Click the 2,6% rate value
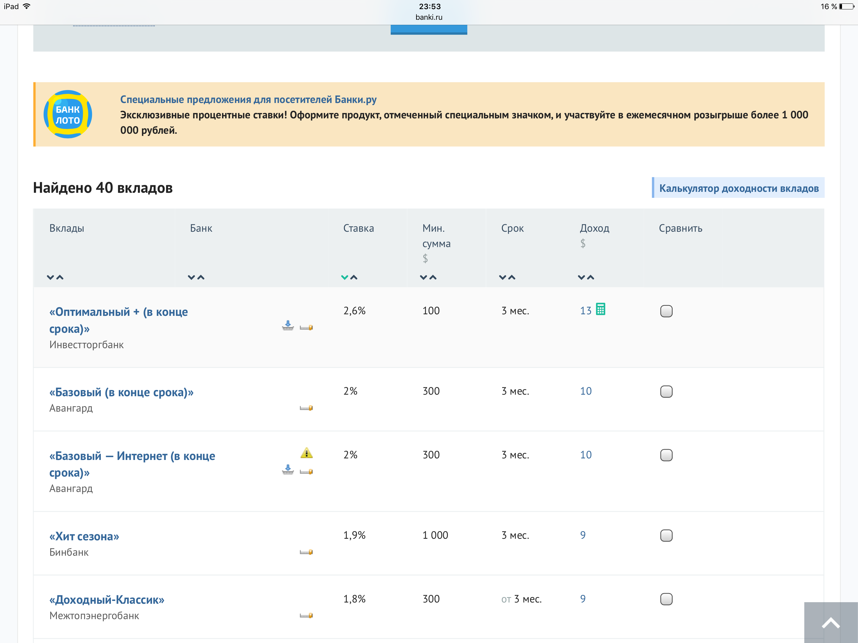Screen dimensions: 858x643 tap(355, 311)
